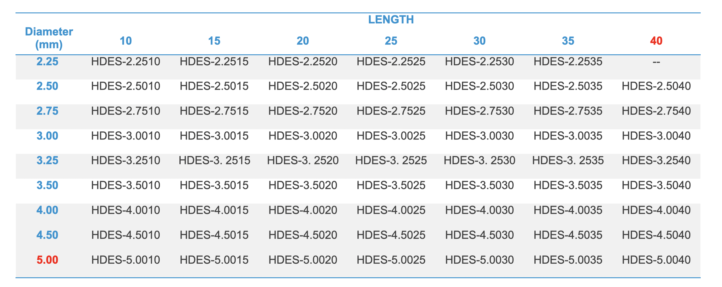
Task: Click product code HDES-3. 2525
Action: (391, 160)
